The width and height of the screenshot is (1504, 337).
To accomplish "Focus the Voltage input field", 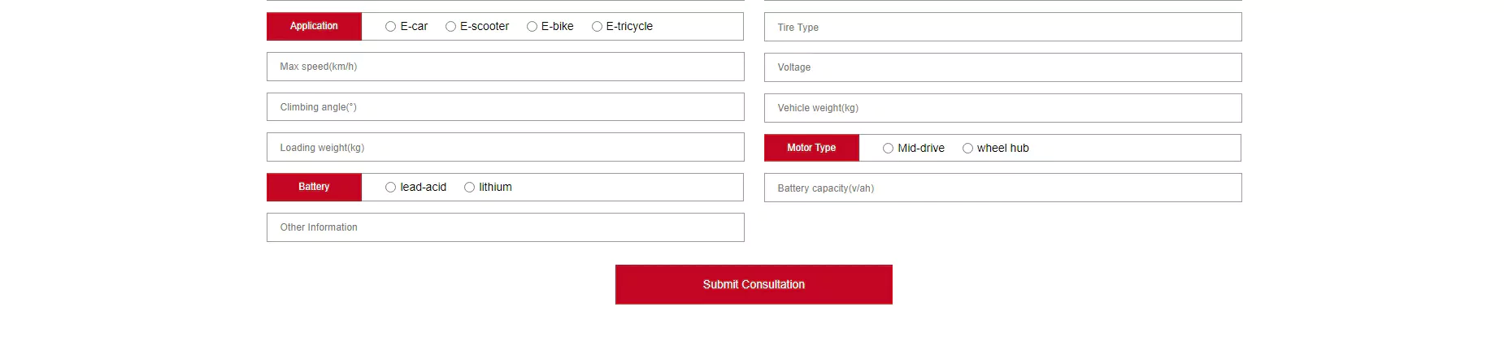I will tap(1002, 67).
